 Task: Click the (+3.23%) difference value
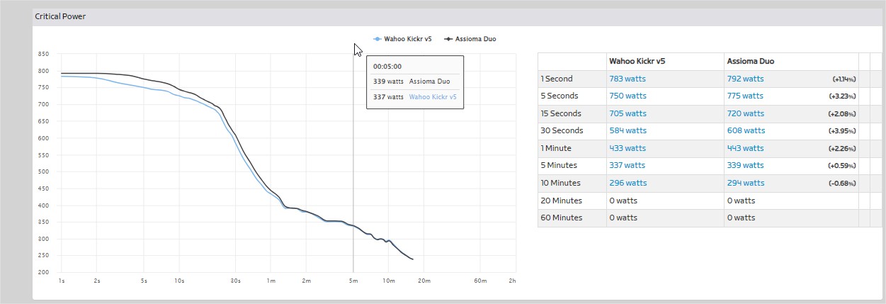(x=842, y=96)
